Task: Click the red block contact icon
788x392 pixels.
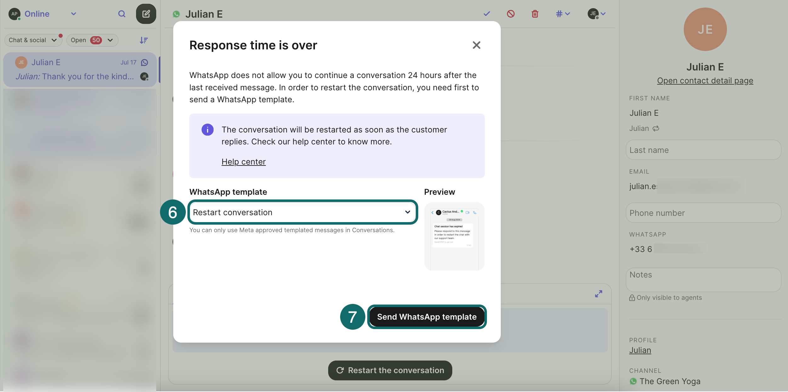Action: tap(511, 14)
